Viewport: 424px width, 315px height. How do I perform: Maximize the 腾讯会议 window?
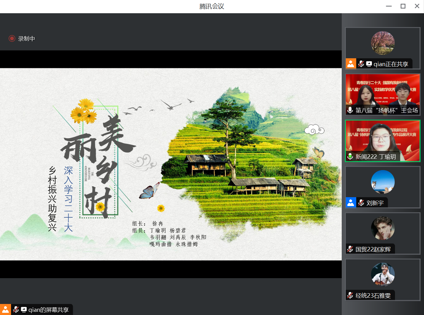tap(403, 6)
